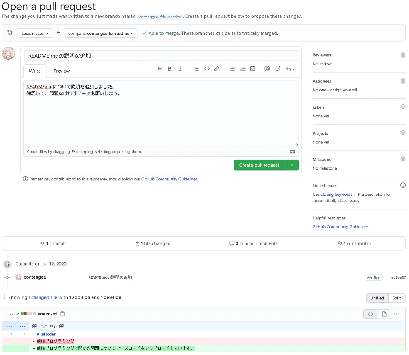The image size is (409, 355).
Task: Show the rich diff view for README.md
Action: coord(384,314)
